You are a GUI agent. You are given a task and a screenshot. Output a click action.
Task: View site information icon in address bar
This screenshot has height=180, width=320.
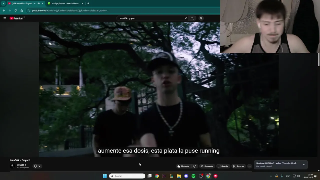click(29, 10)
